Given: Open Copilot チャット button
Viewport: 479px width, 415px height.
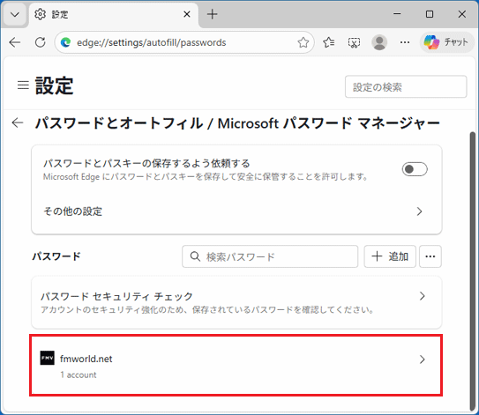Looking at the screenshot, I should (x=447, y=42).
